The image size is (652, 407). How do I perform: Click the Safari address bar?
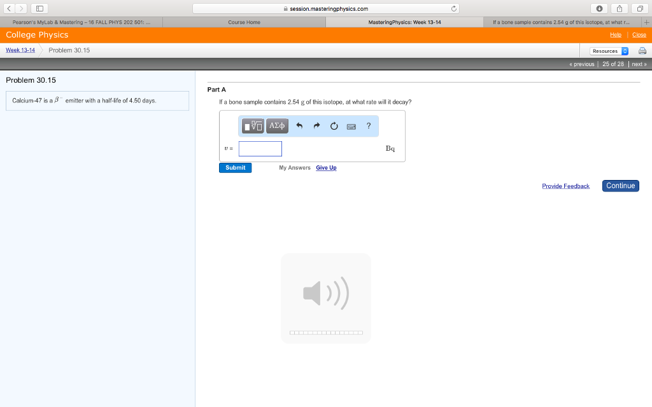(326, 8)
